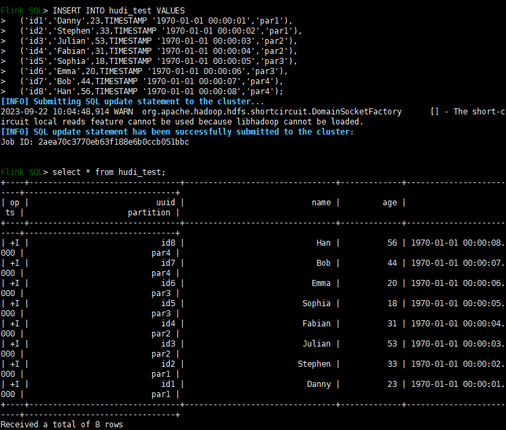Click name cell 'Fabian' in results table

click(317, 323)
